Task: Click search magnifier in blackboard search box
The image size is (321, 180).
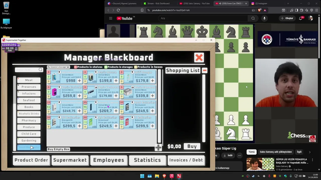Action: (41, 70)
